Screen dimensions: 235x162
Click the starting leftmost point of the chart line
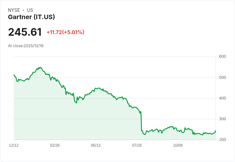pos(14,75)
